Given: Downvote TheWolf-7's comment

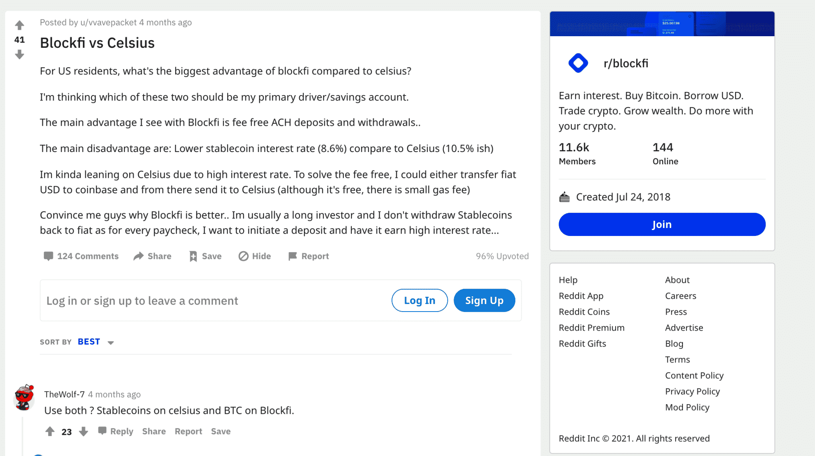Looking at the screenshot, I should click(82, 431).
